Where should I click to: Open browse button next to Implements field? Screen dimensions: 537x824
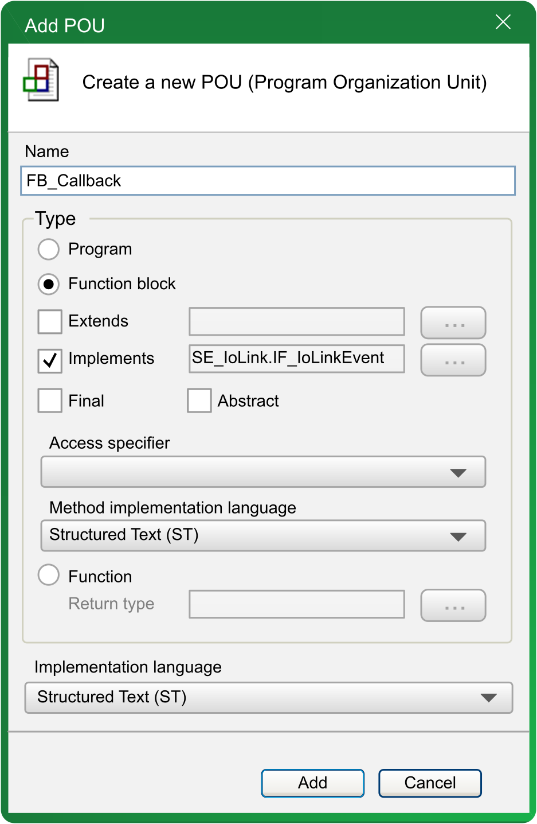click(453, 360)
